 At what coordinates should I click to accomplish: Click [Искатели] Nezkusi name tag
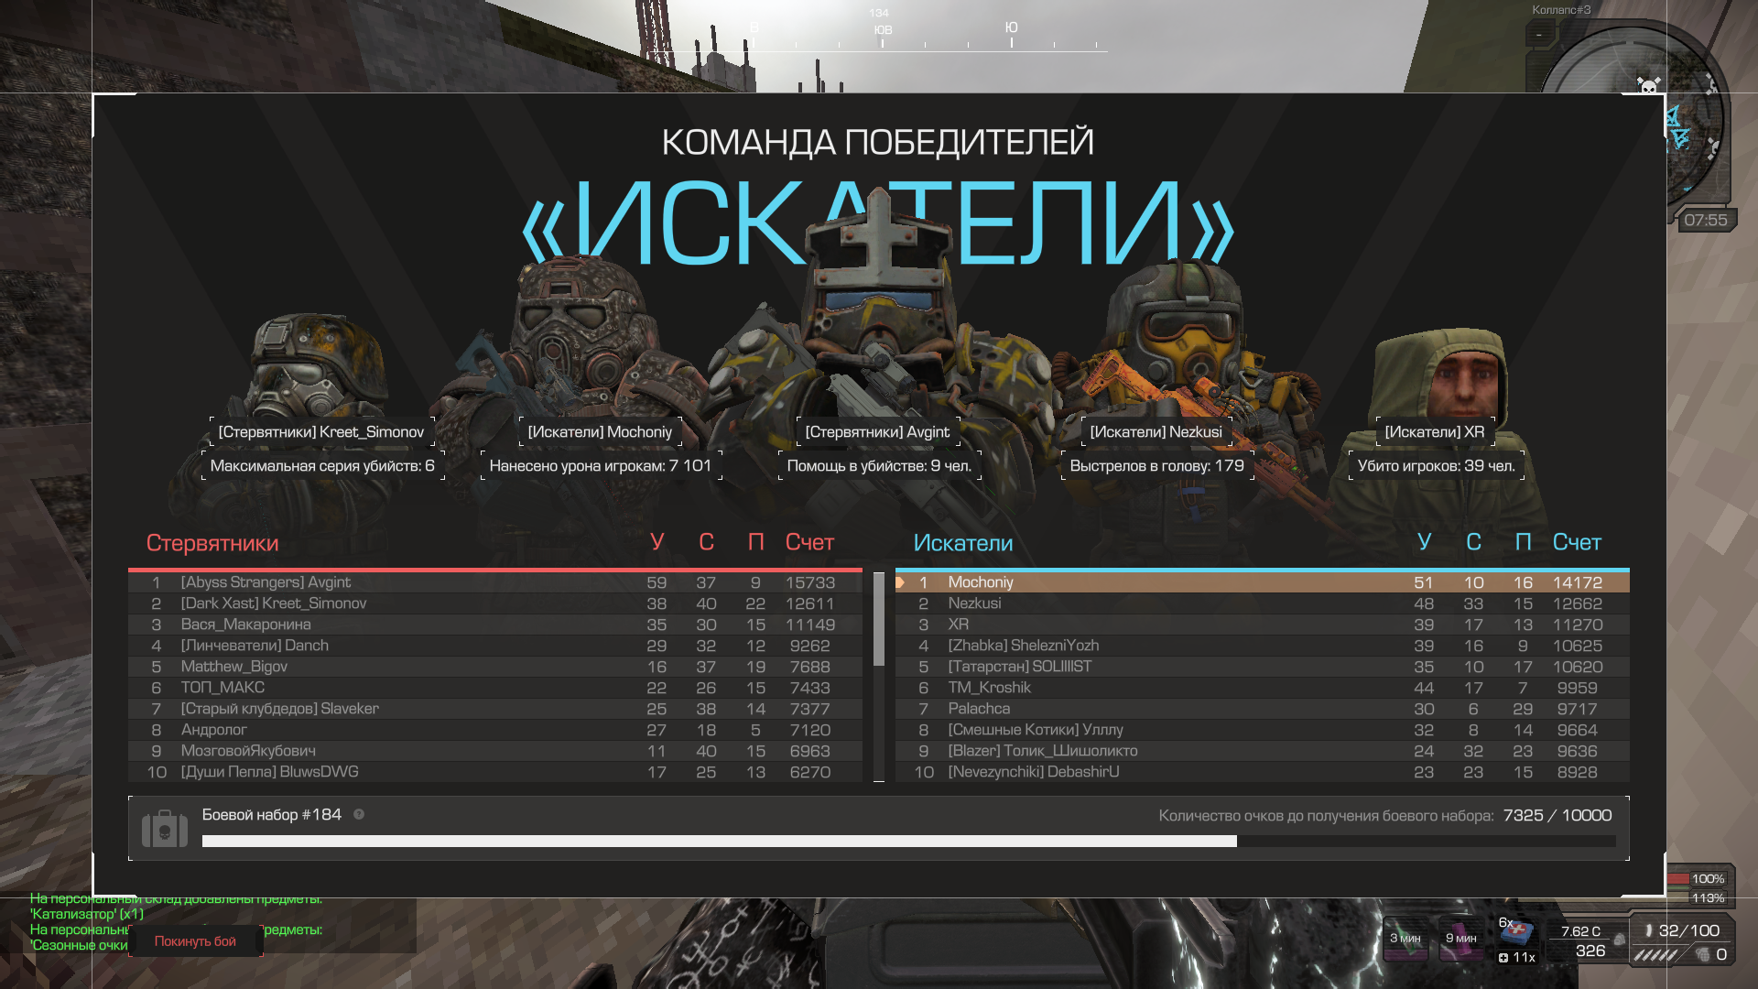(x=1156, y=431)
